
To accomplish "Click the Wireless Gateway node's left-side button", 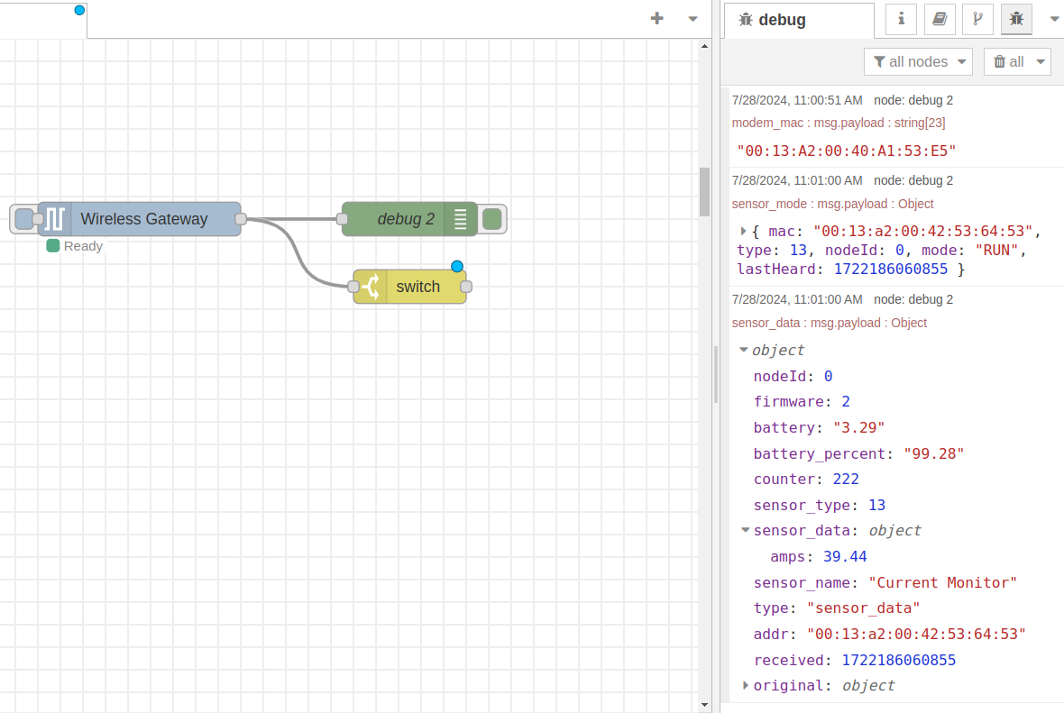I will pos(23,219).
